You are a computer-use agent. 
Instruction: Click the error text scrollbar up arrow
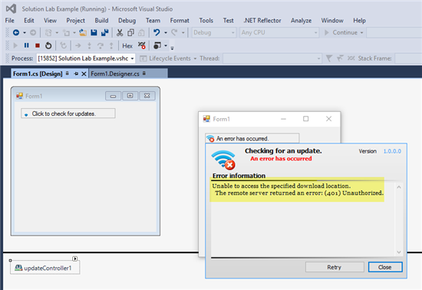point(399,187)
